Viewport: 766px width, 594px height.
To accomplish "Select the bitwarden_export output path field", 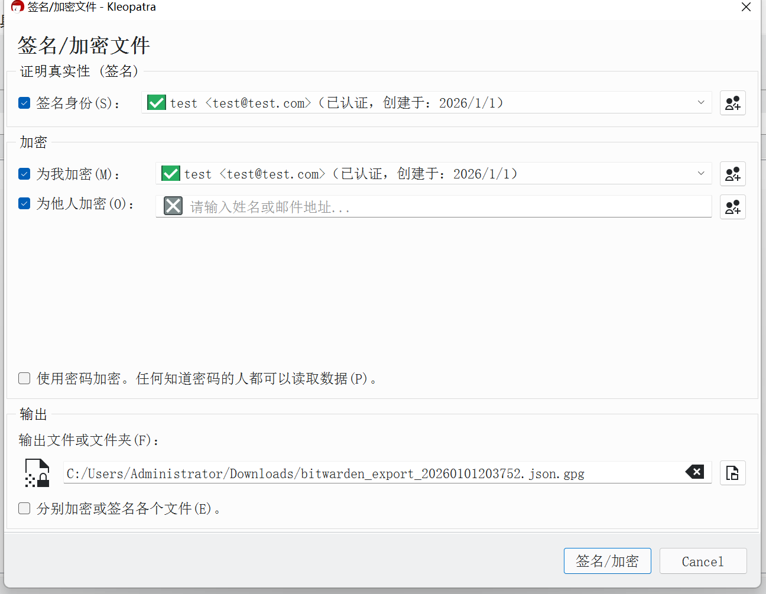I will (355, 473).
